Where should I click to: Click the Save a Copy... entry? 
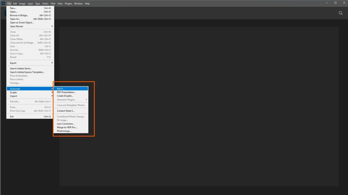pos(30,53)
